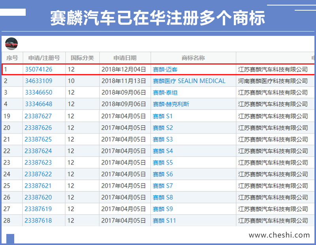Select applicant 河南赛麟医疗科技有限公司
The width and height of the screenshot is (316, 245).
(x=273, y=81)
